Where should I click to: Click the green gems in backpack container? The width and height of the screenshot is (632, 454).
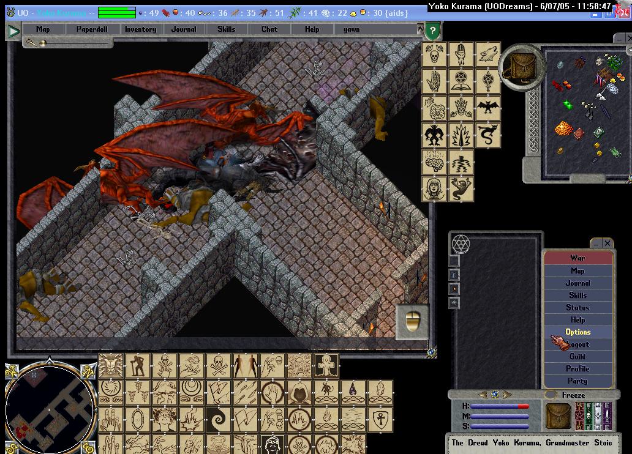(568, 105)
